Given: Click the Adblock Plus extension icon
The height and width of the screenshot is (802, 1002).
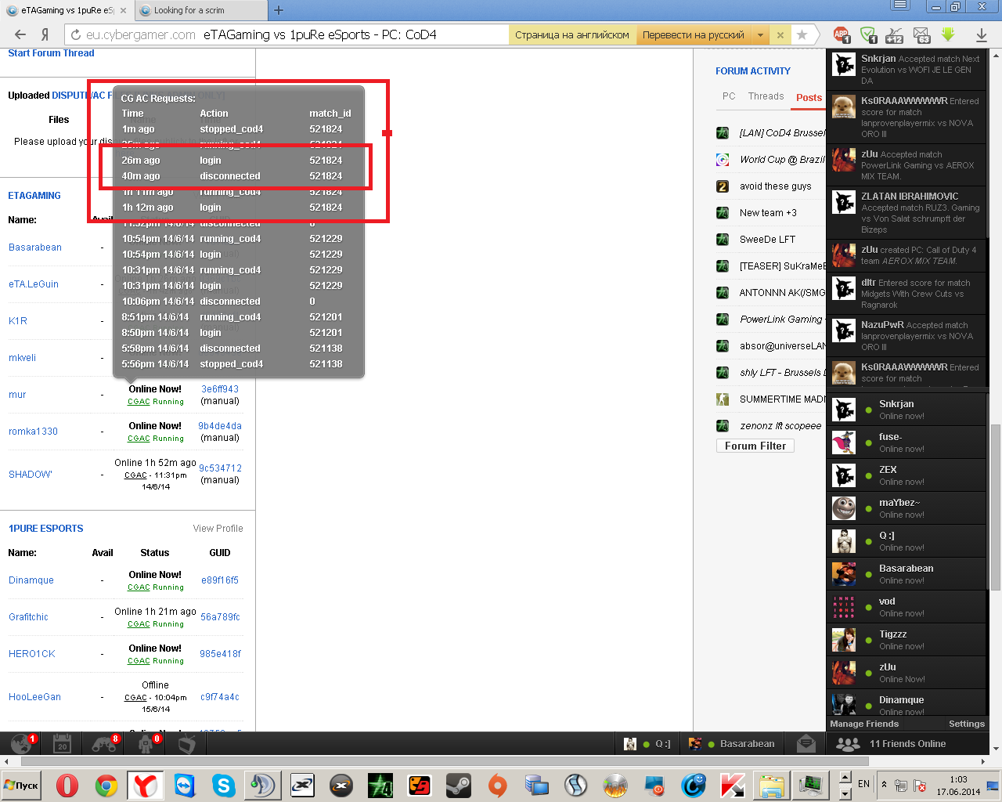Looking at the screenshot, I should tap(842, 34).
